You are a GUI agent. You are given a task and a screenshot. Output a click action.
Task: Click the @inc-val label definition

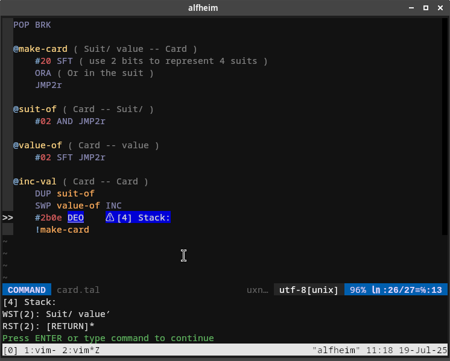coord(35,181)
